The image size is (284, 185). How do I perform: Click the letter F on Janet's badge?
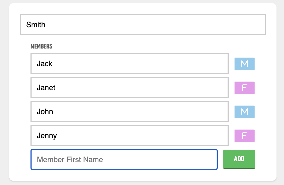coord(244,88)
